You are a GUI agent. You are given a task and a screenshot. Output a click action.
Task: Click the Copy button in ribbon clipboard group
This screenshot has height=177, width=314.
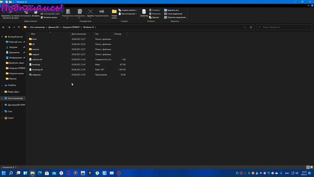pyautogui.click(x=26, y=14)
